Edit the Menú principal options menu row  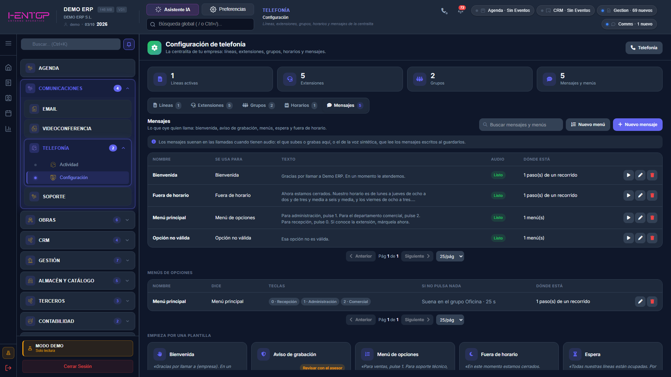point(640,302)
